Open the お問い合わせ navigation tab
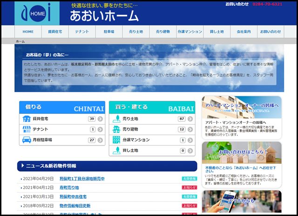This screenshot has width=298, height=216. tap(271, 32)
